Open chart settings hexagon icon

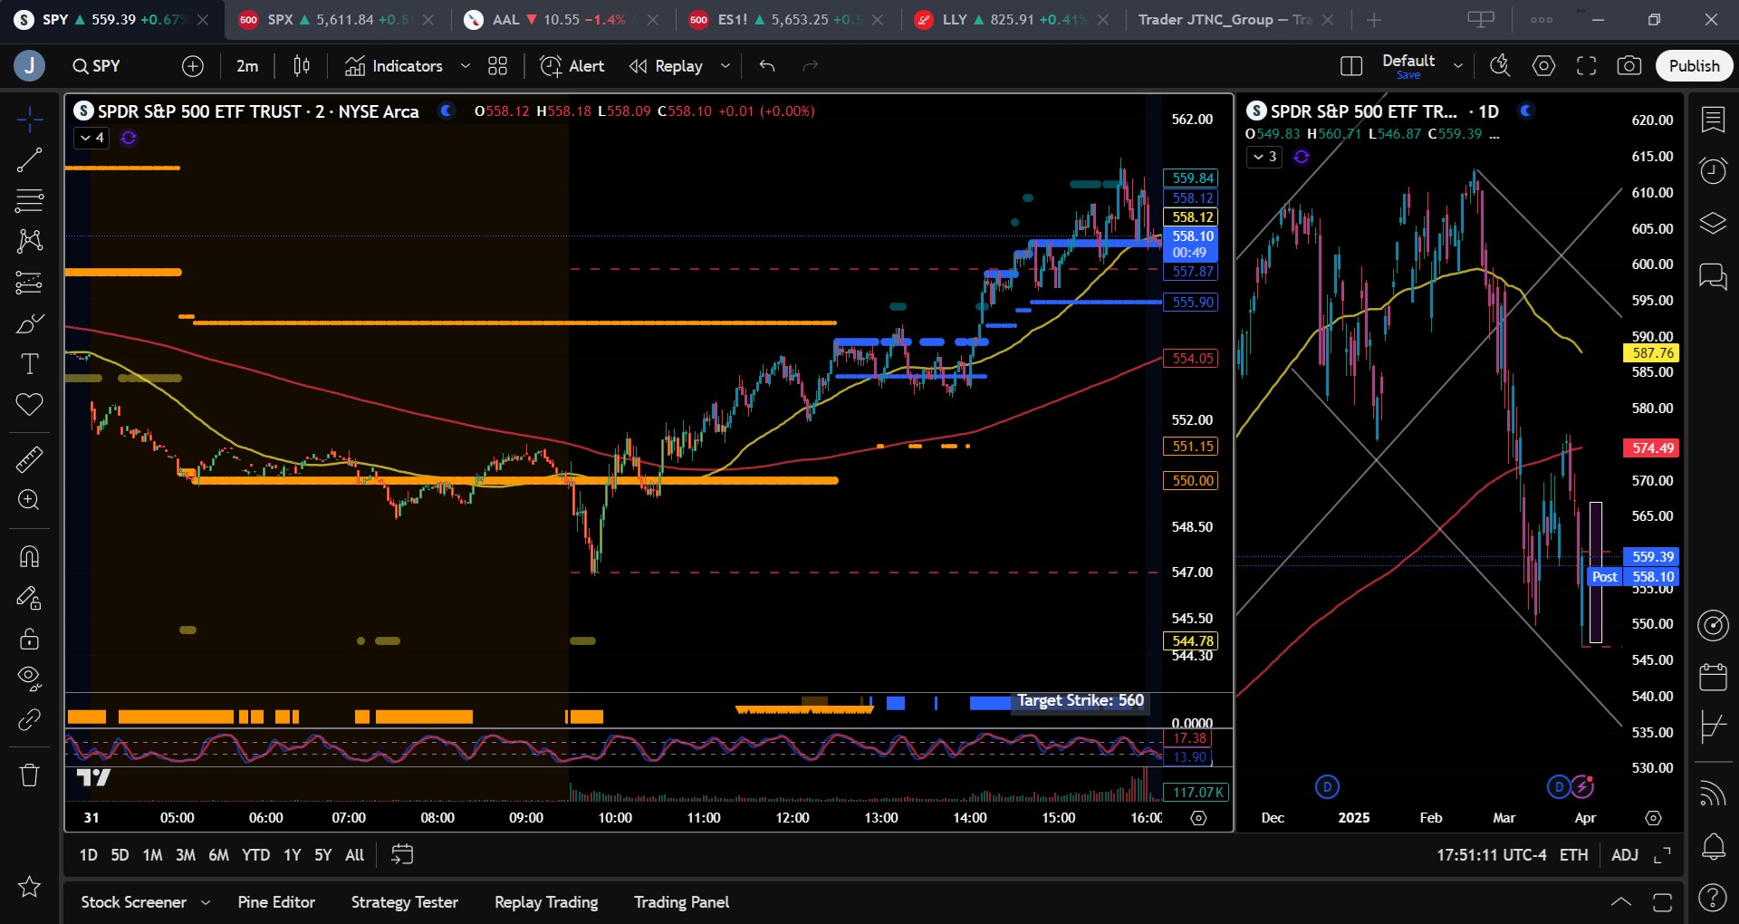[x=1543, y=66]
